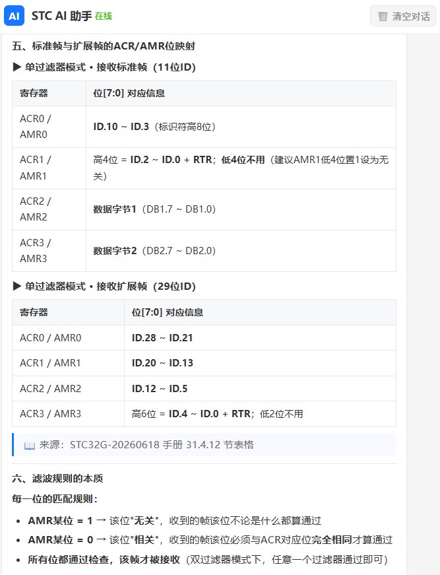Screen dimensions: 440x575
Task: Click the bullet 所有位都通过检查,该帧才被接收
Action: (208, 560)
